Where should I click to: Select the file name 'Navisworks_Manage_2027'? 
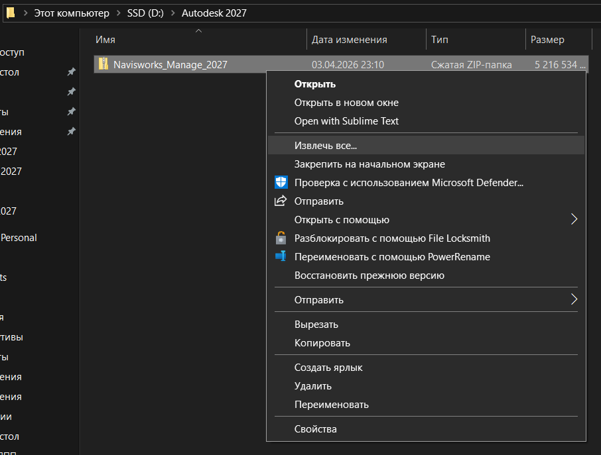[x=170, y=64]
